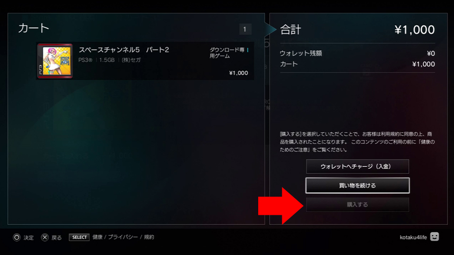Viewport: 454px width, 255px height.
Task: Click the circle 決定 confirm icon
Action: coord(17,238)
